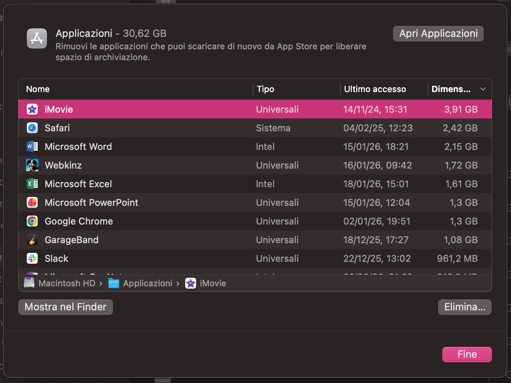Click the Google Chrome icon
The image size is (511, 383).
tap(32, 221)
